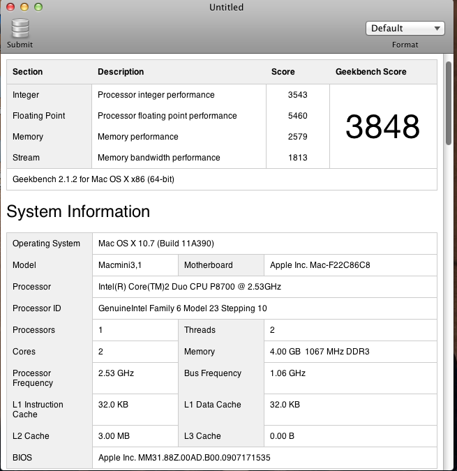Viewport: 457px width, 471px height.
Task: Click the Bus Frequency label
Action: [x=213, y=373]
